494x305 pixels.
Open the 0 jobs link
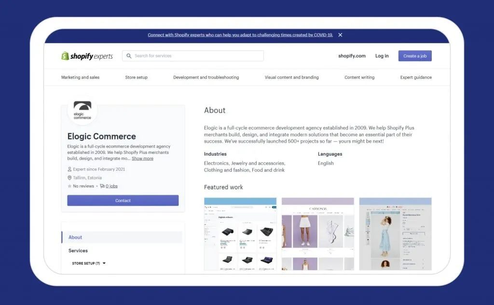pos(110,186)
